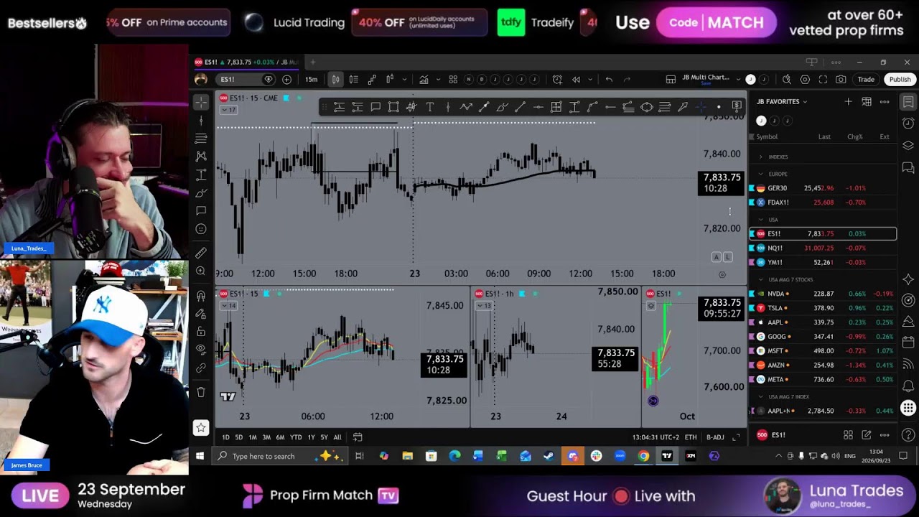The width and height of the screenshot is (919, 517).
Task: Open chart settings hexagon icon
Action: tap(805, 79)
